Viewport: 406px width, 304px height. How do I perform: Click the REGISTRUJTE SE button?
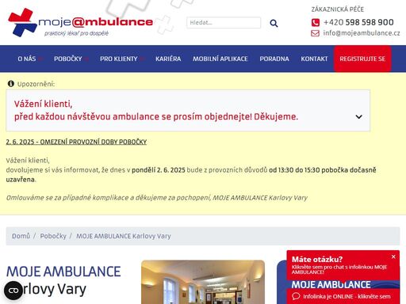pos(362,59)
